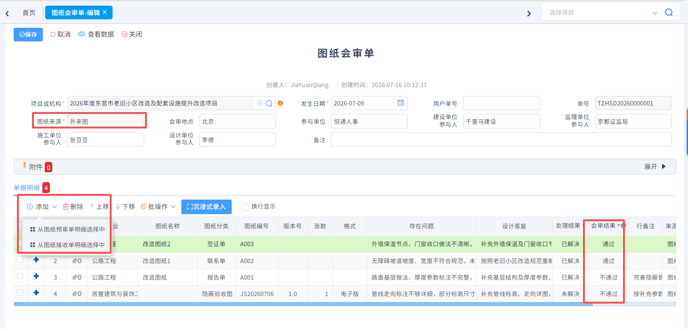The height and width of the screenshot is (329, 688).
Task: Tick the checkbox of row 3
Action: click(20, 276)
